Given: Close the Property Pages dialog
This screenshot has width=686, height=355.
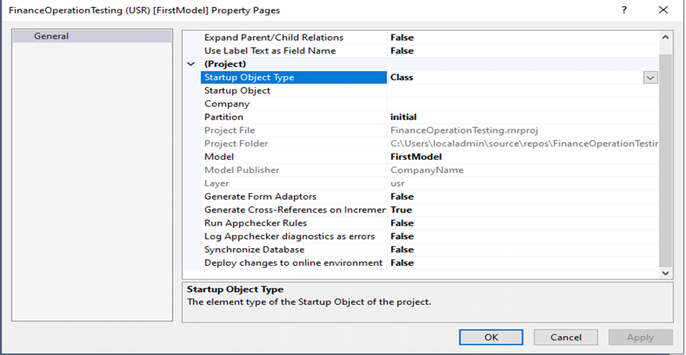Looking at the screenshot, I should coord(663,10).
